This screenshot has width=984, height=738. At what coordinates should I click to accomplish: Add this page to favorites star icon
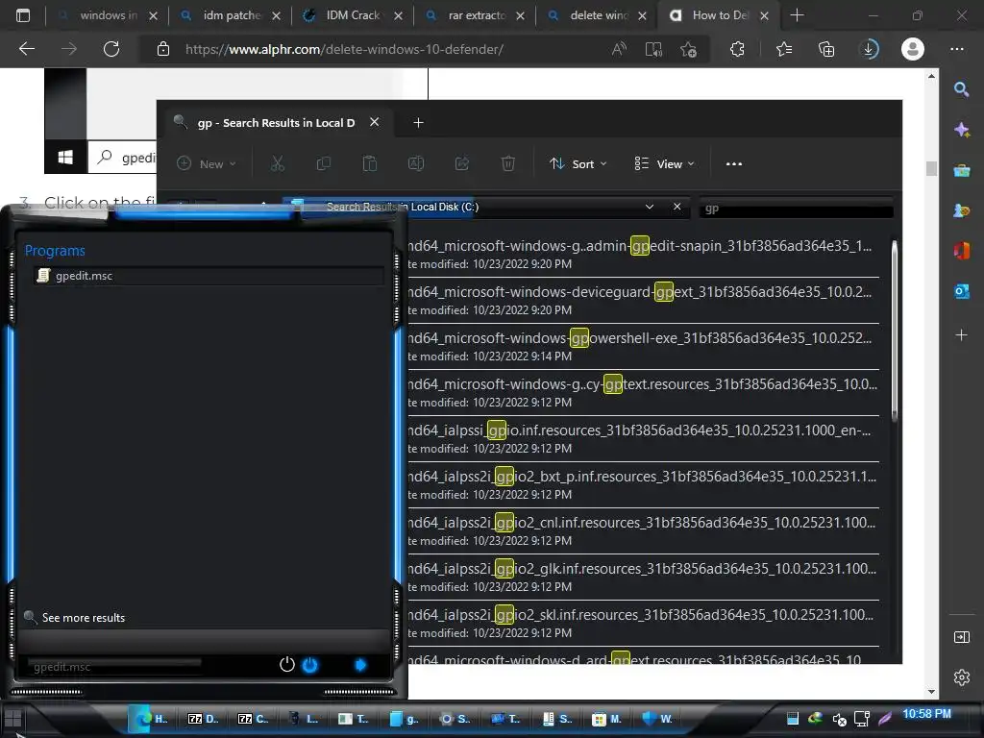(x=688, y=49)
